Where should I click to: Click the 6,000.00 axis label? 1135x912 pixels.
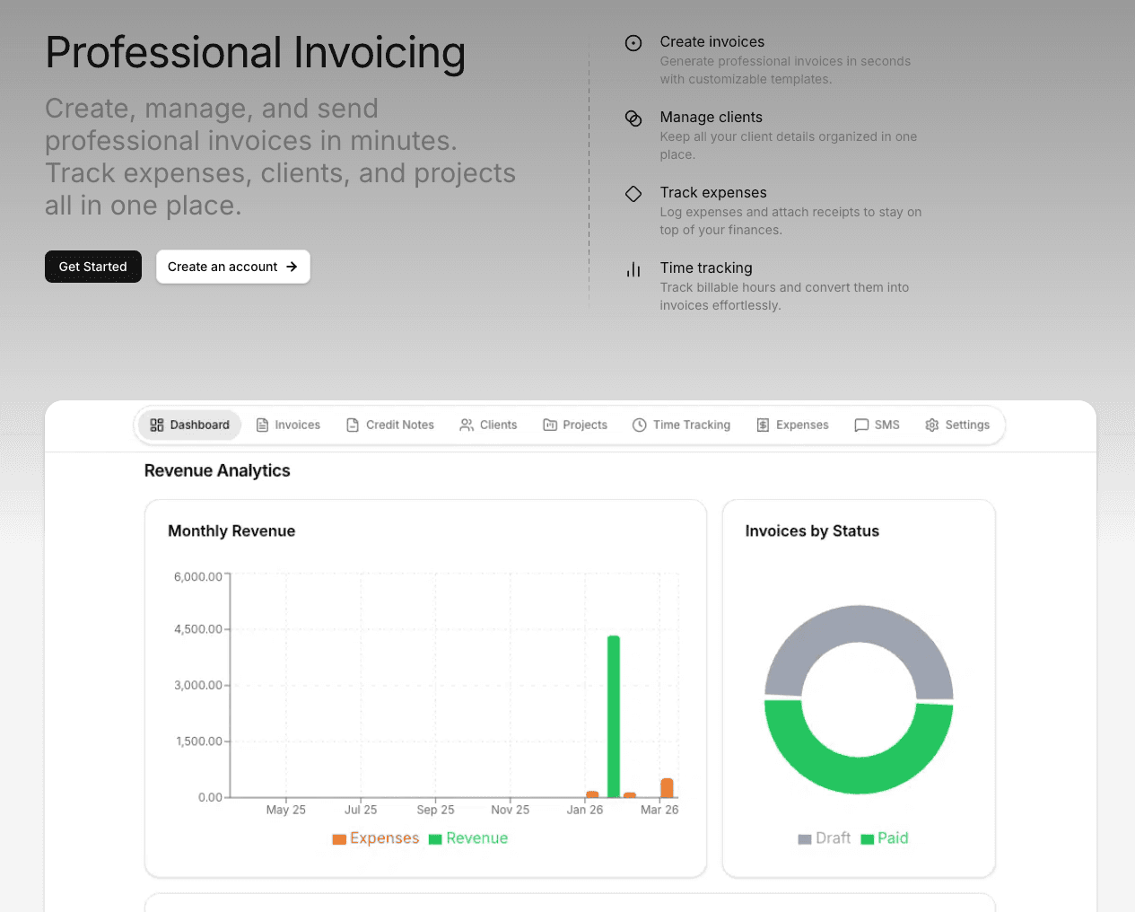(x=198, y=576)
